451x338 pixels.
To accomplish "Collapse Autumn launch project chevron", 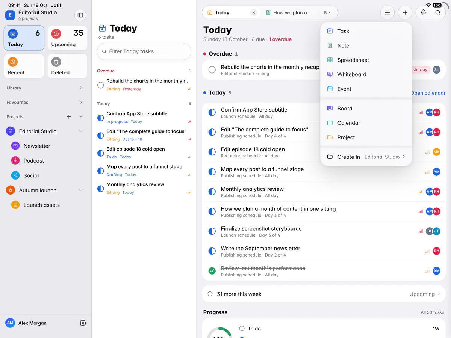I will pos(81,190).
